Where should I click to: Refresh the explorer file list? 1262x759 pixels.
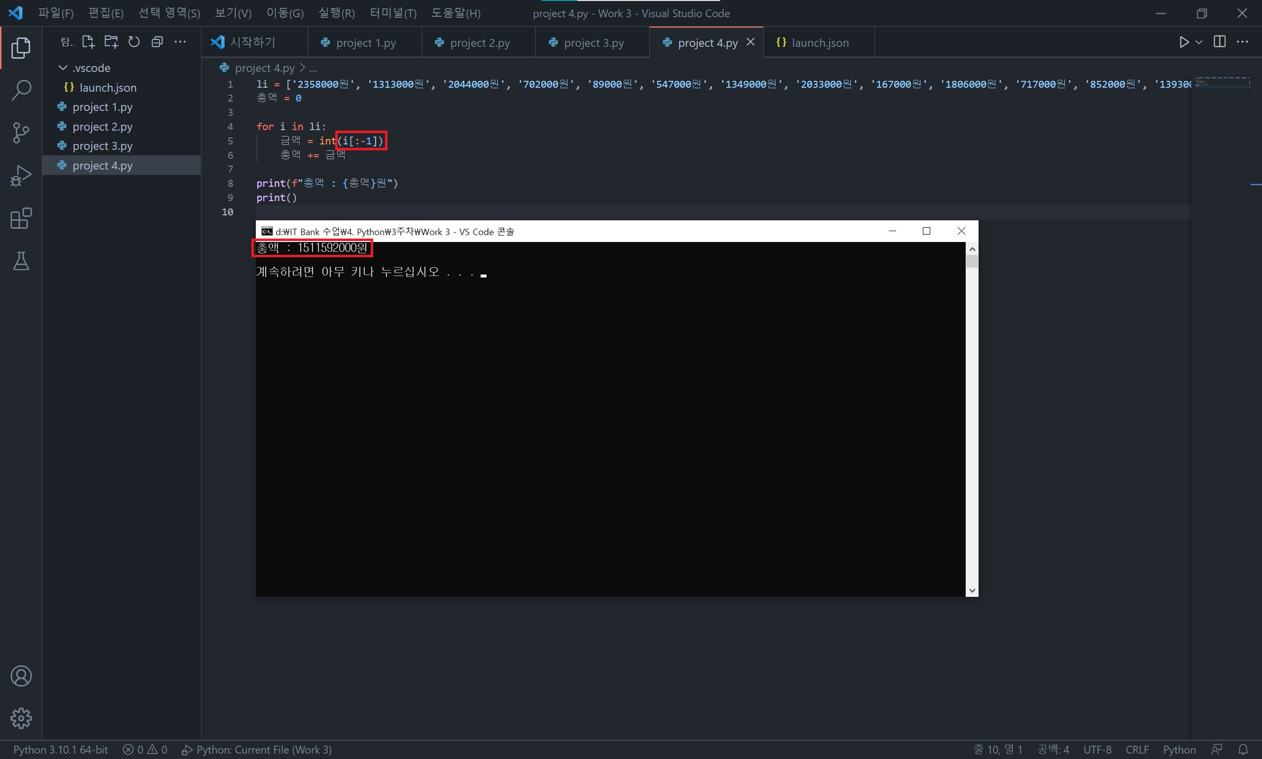[x=134, y=42]
